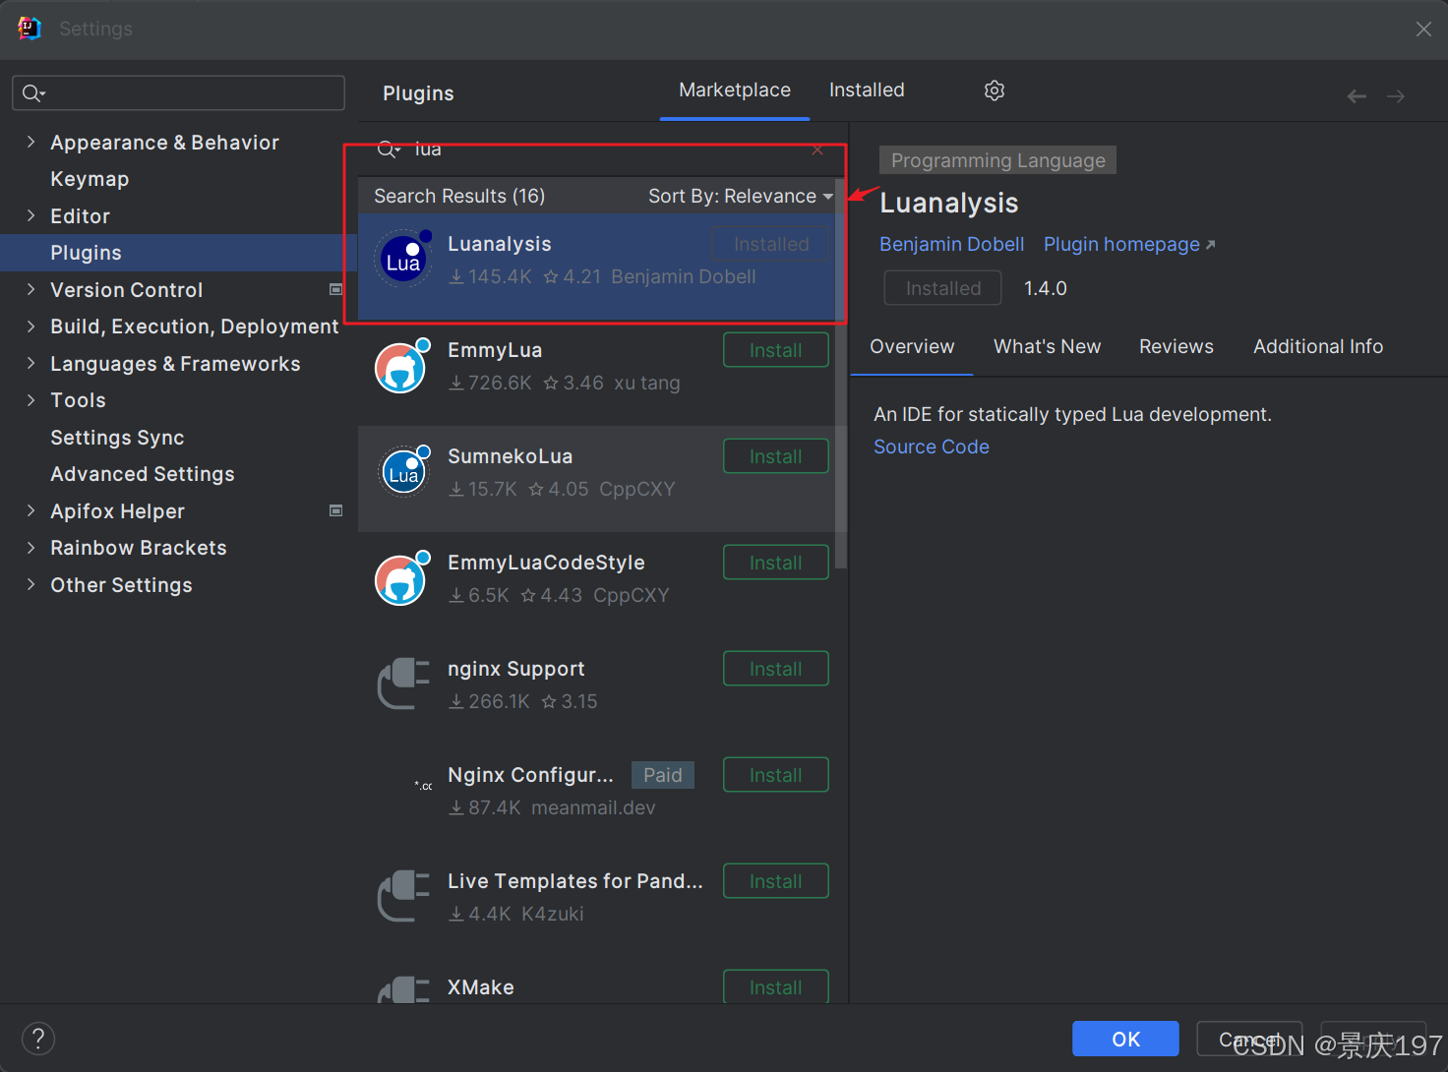Open the Overview tab
Viewport: 1448px width, 1072px height.
pyautogui.click(x=912, y=347)
